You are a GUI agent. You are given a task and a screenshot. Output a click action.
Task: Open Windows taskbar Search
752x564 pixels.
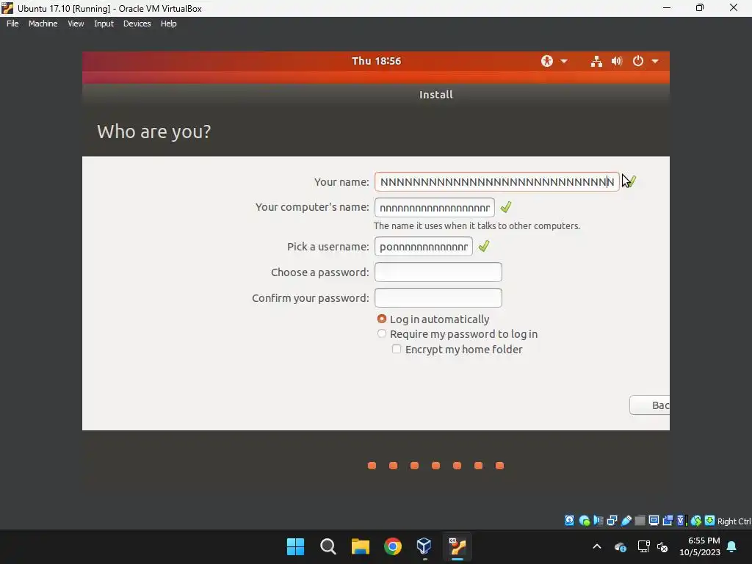[x=328, y=546]
